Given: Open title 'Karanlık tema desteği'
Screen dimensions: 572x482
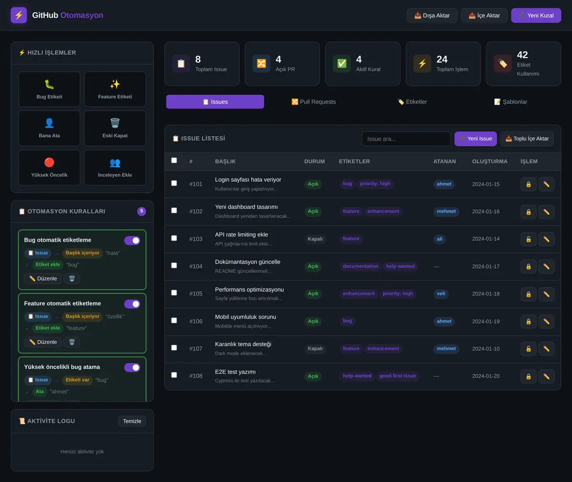Looking at the screenshot, I should (x=243, y=344).
